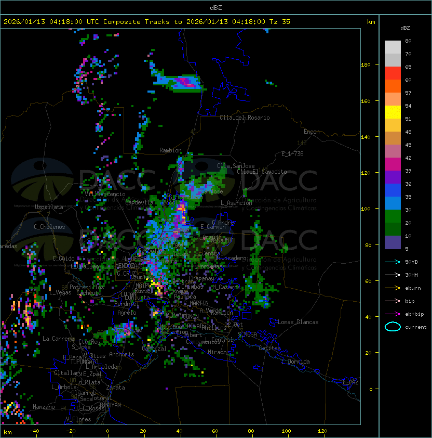Click the Zapata place label
Image resolution: width=432 pixels, height=438 pixels.
coord(115,388)
